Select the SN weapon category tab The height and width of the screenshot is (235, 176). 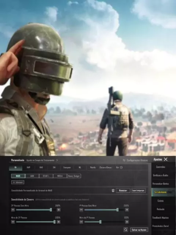pos(54,167)
